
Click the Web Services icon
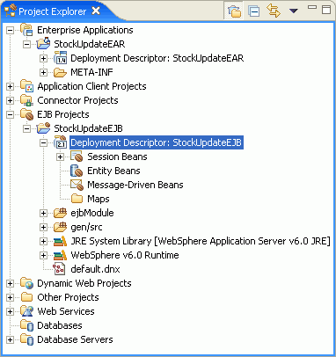(x=26, y=311)
